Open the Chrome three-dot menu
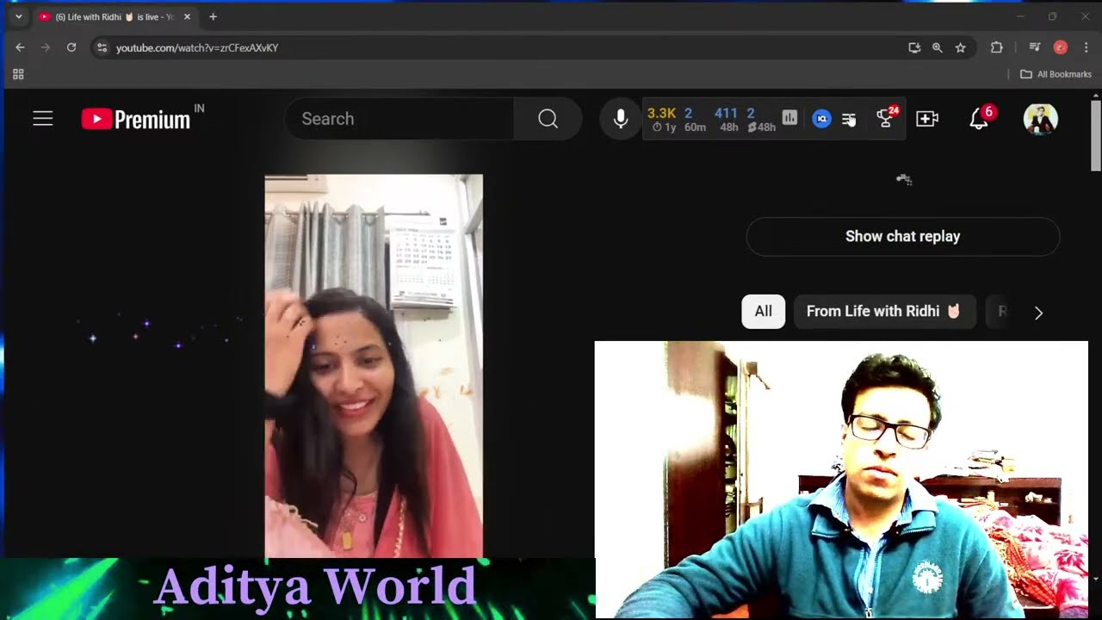This screenshot has width=1102, height=620. tap(1086, 47)
